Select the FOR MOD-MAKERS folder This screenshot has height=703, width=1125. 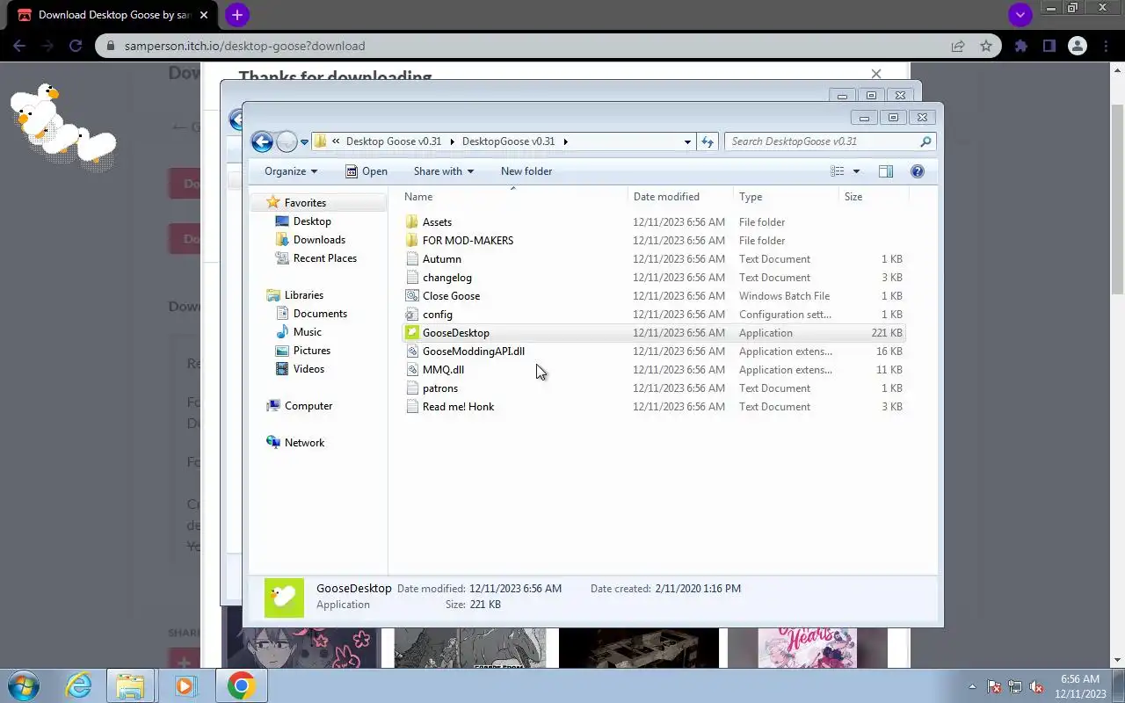(x=653, y=241)
